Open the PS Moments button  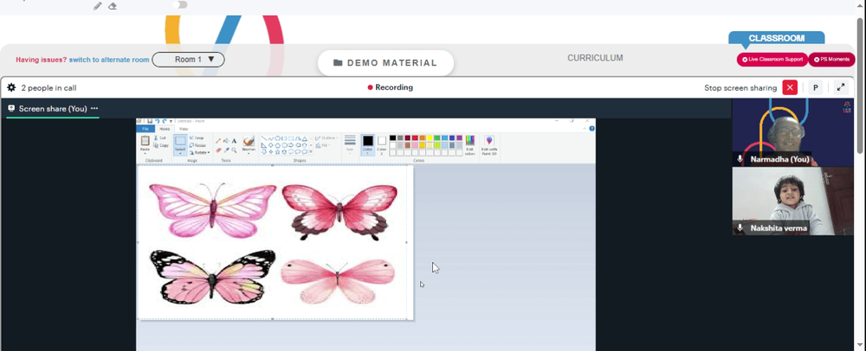[x=831, y=60]
